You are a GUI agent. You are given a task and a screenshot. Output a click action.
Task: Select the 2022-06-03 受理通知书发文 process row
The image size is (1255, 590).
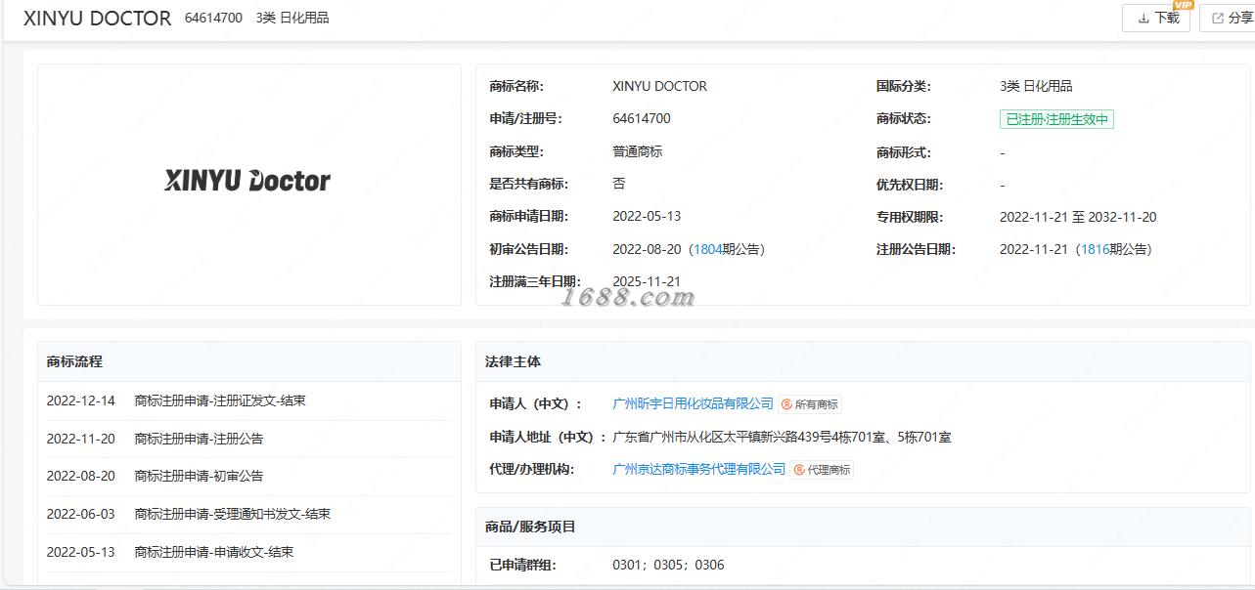click(248, 514)
